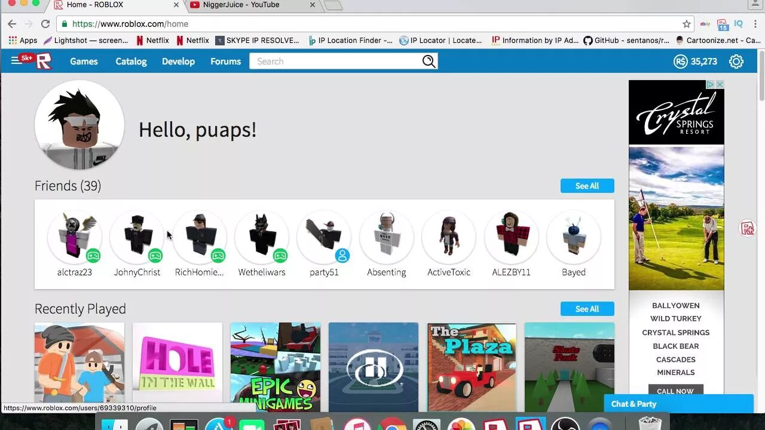Image resolution: width=765 pixels, height=430 pixels.
Task: Open ActiveToxic's friend avatar
Action: pyautogui.click(x=449, y=237)
